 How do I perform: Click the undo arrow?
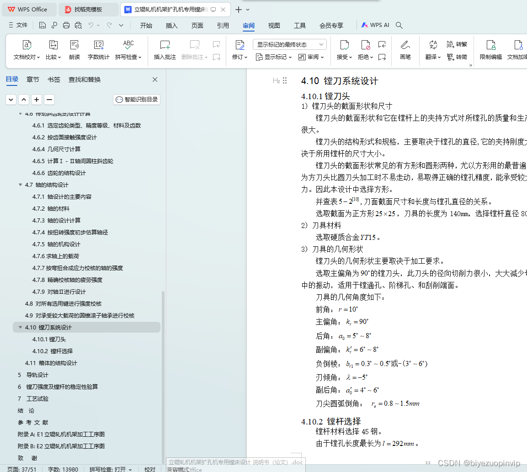(x=91, y=25)
